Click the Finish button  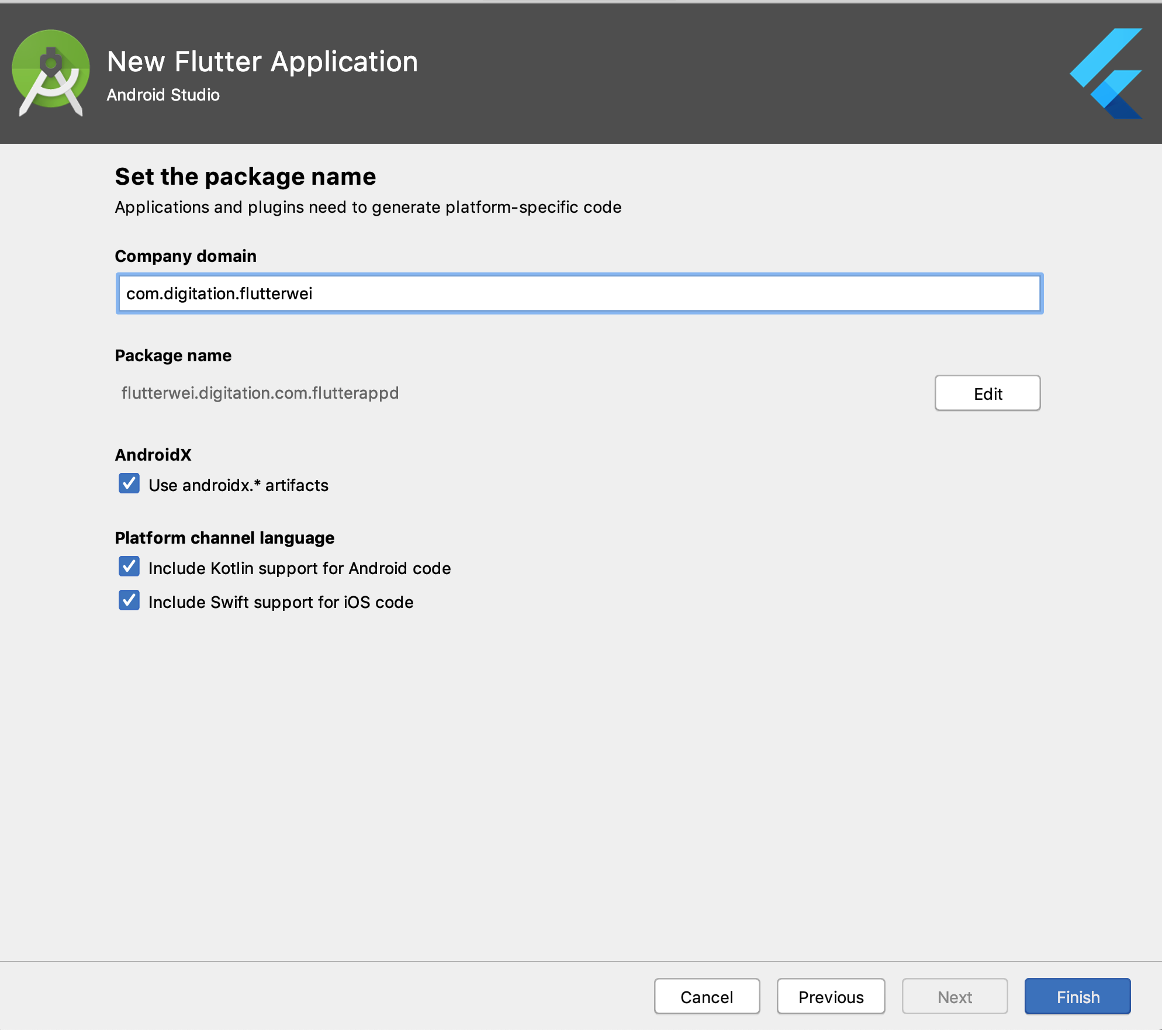(1077, 997)
